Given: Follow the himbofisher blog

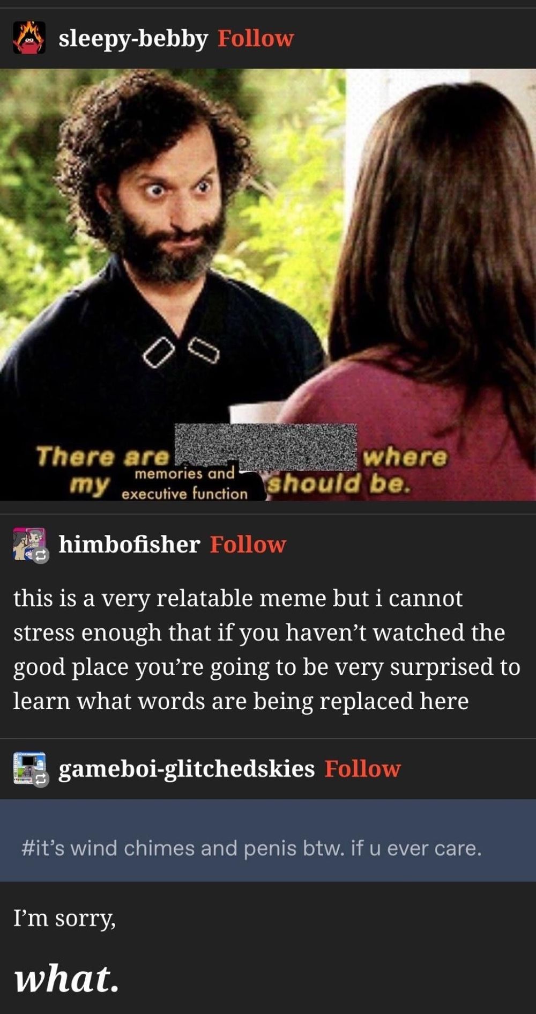Looking at the screenshot, I should tap(248, 544).
